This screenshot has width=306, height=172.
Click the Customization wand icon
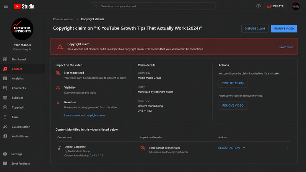[5, 127]
